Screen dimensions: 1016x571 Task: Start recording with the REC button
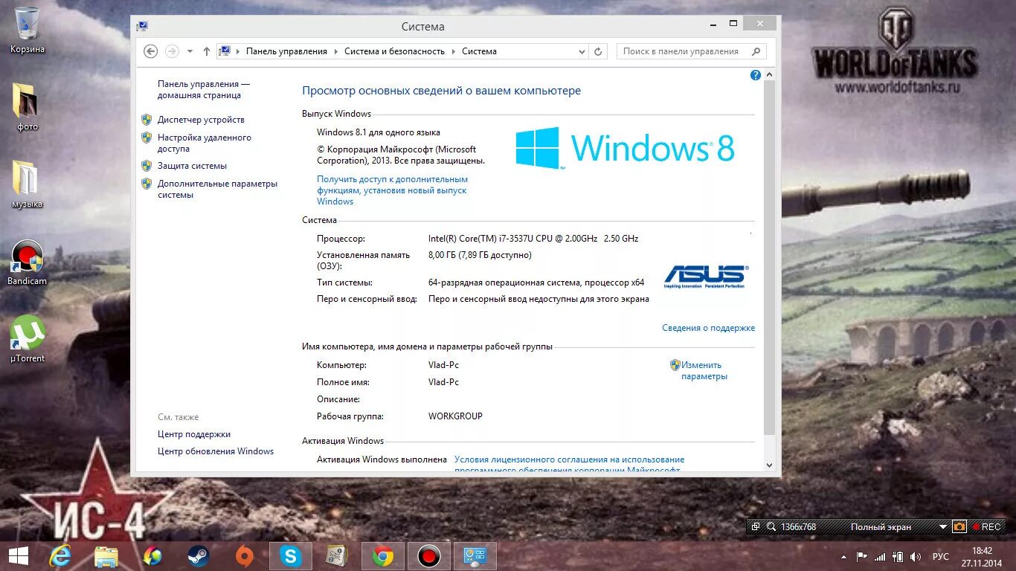(x=987, y=526)
